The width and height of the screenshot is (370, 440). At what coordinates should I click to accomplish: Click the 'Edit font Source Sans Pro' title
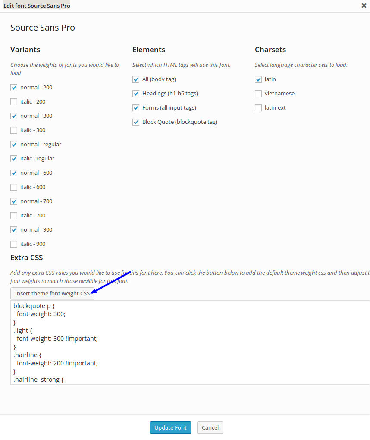coord(37,6)
